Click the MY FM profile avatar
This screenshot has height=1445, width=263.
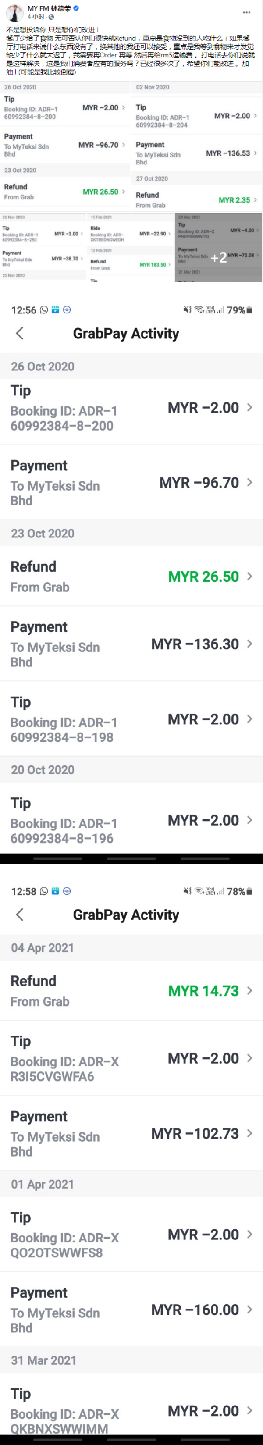tap(14, 12)
